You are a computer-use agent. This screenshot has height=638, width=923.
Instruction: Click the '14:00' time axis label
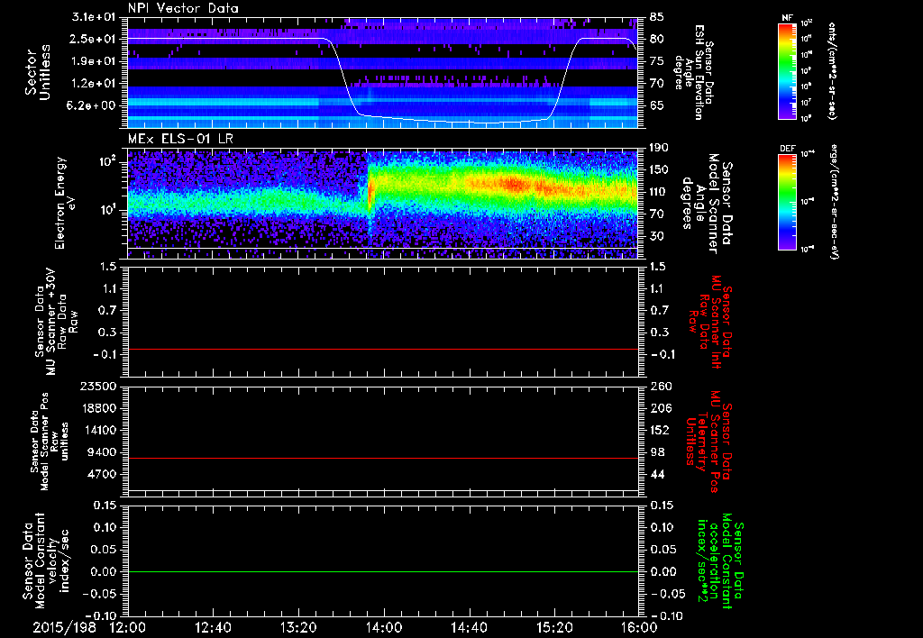(x=384, y=627)
